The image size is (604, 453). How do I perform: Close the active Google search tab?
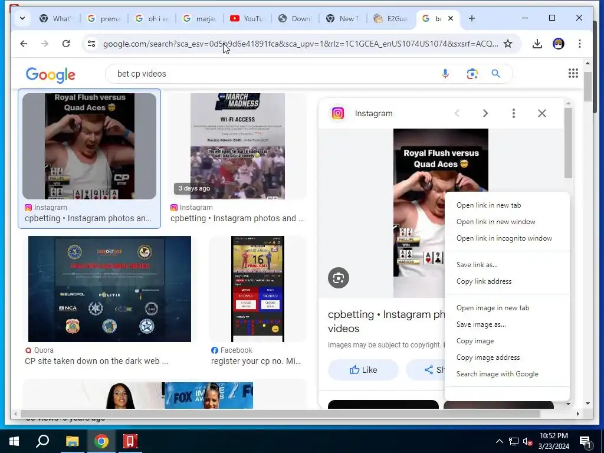pos(451,18)
